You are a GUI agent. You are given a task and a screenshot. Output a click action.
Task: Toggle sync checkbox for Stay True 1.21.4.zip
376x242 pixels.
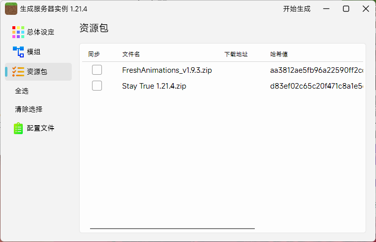click(97, 86)
